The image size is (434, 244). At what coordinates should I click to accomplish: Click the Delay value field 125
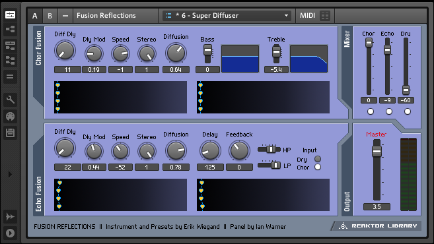click(210, 168)
